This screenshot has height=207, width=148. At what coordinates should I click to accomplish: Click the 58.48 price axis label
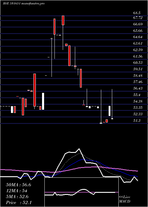pos(138,76)
